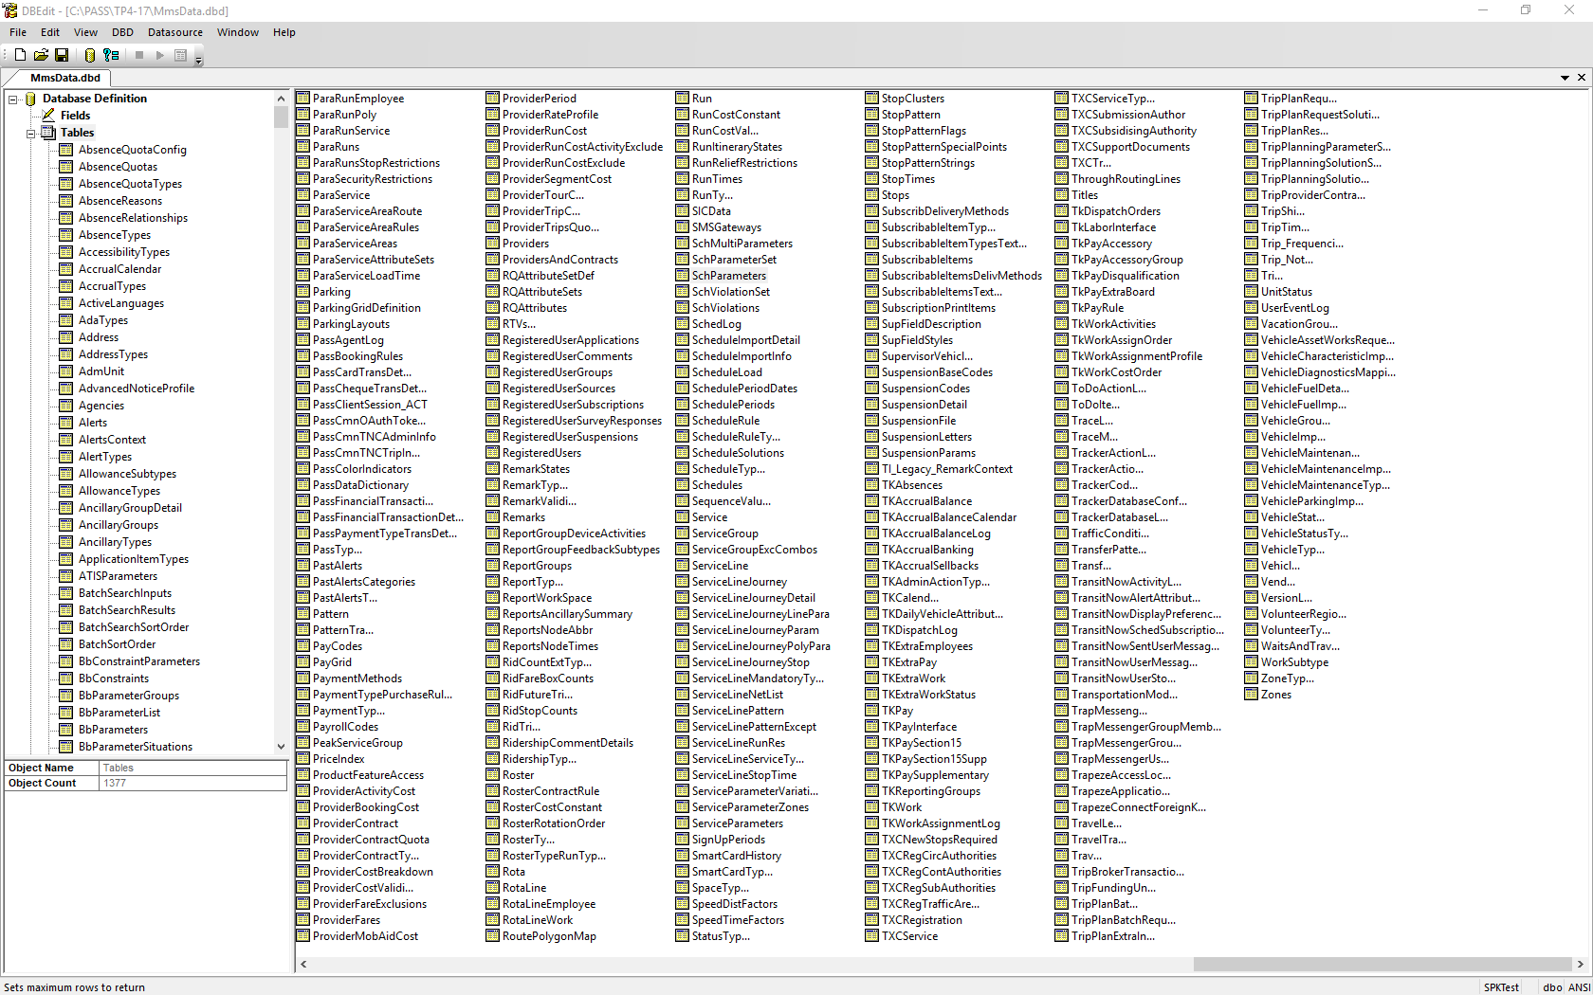Click SPKTest in the status bar
This screenshot has height=995, width=1593.
coord(1502,986)
